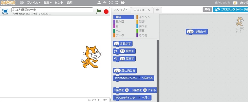Click the block help question mark icon

point(123,3)
